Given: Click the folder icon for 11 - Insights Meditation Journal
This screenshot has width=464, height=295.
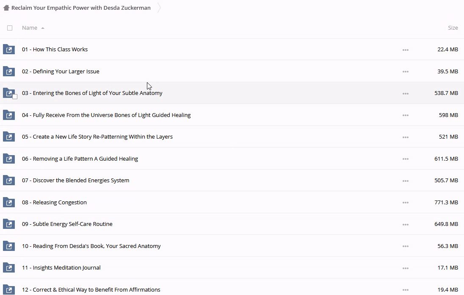Looking at the screenshot, I should (x=9, y=268).
